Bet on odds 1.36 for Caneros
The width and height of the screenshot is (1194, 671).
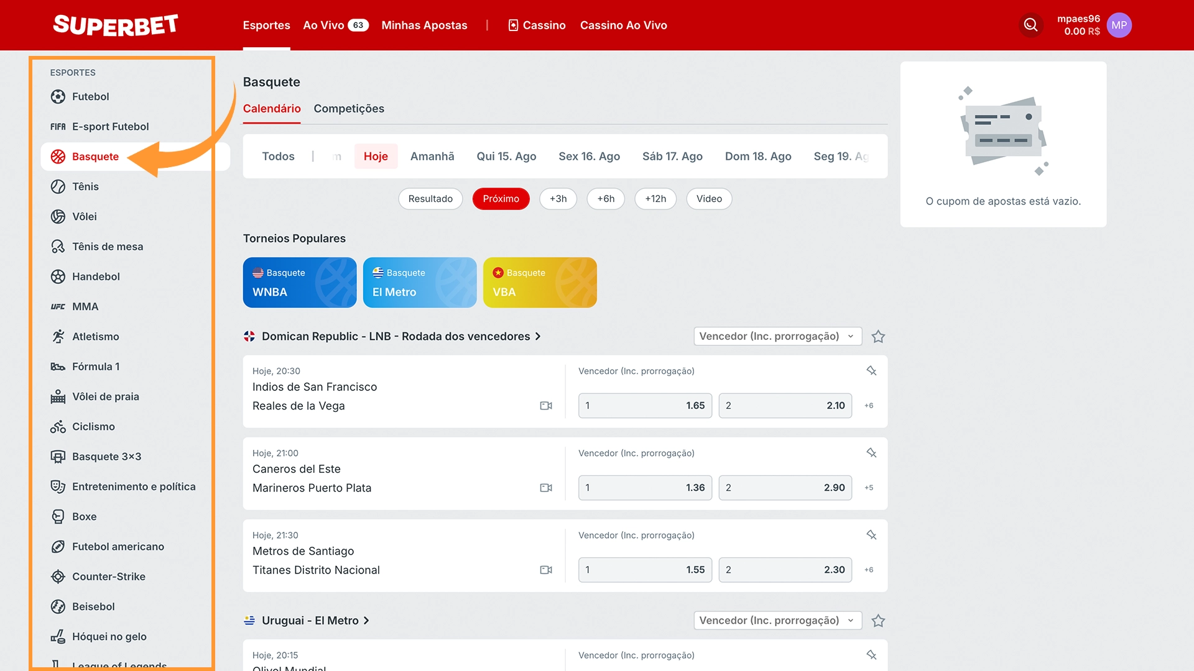tap(645, 488)
